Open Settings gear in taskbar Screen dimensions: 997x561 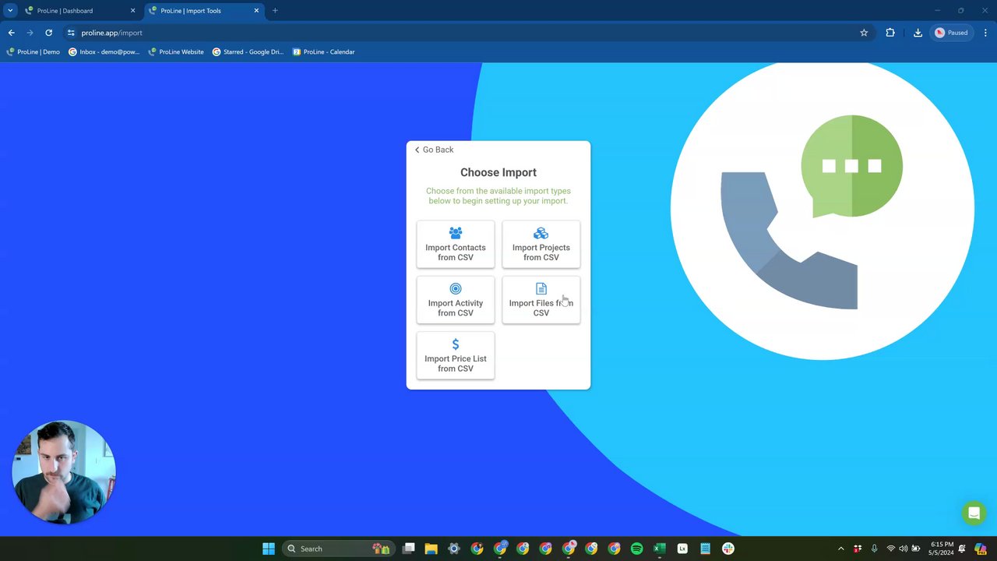(454, 549)
